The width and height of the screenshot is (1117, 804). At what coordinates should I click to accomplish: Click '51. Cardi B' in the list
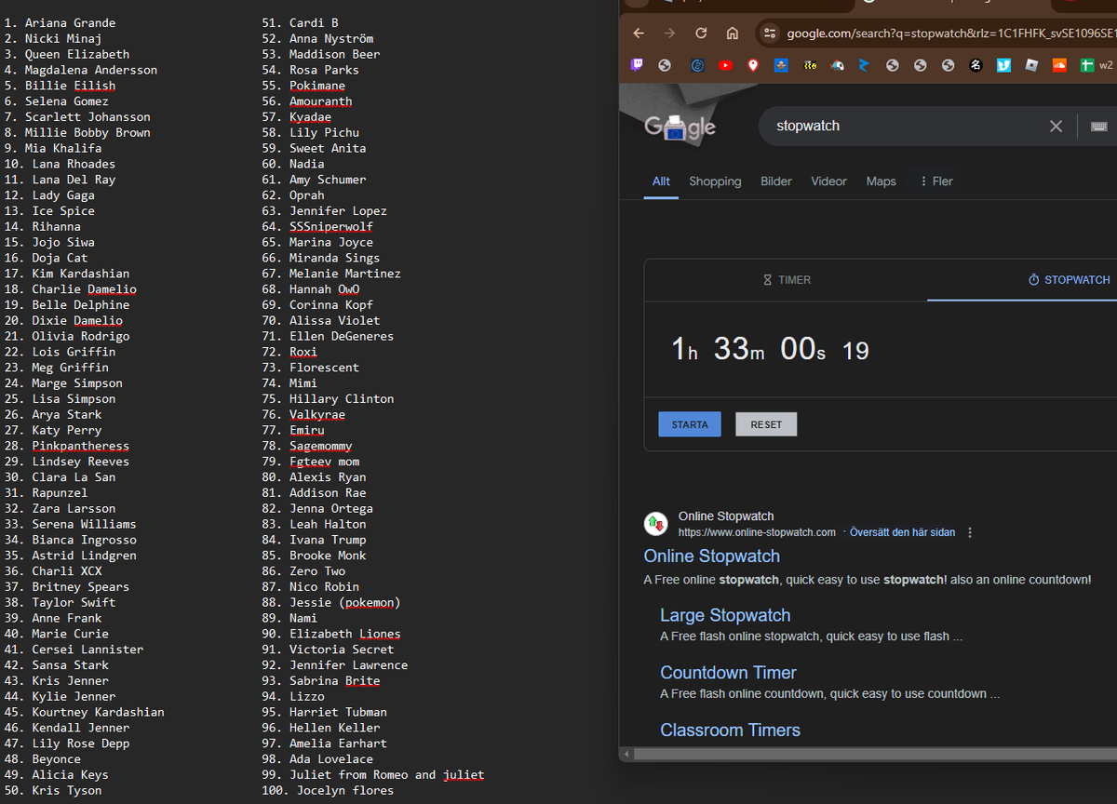[x=300, y=23]
